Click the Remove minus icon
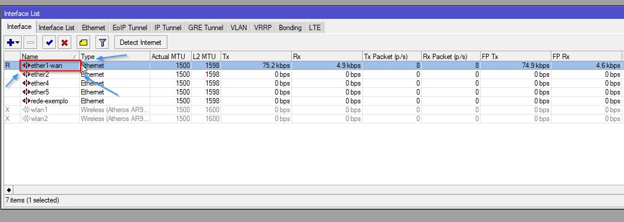 (x=31, y=43)
